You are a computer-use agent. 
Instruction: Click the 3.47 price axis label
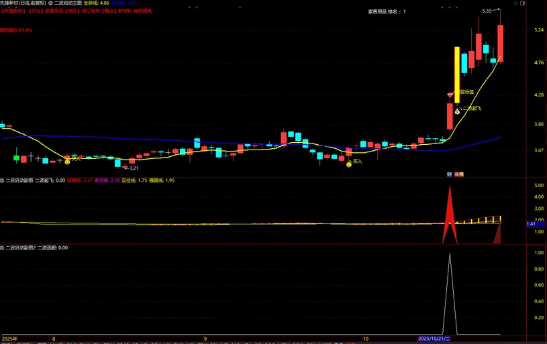(x=539, y=151)
